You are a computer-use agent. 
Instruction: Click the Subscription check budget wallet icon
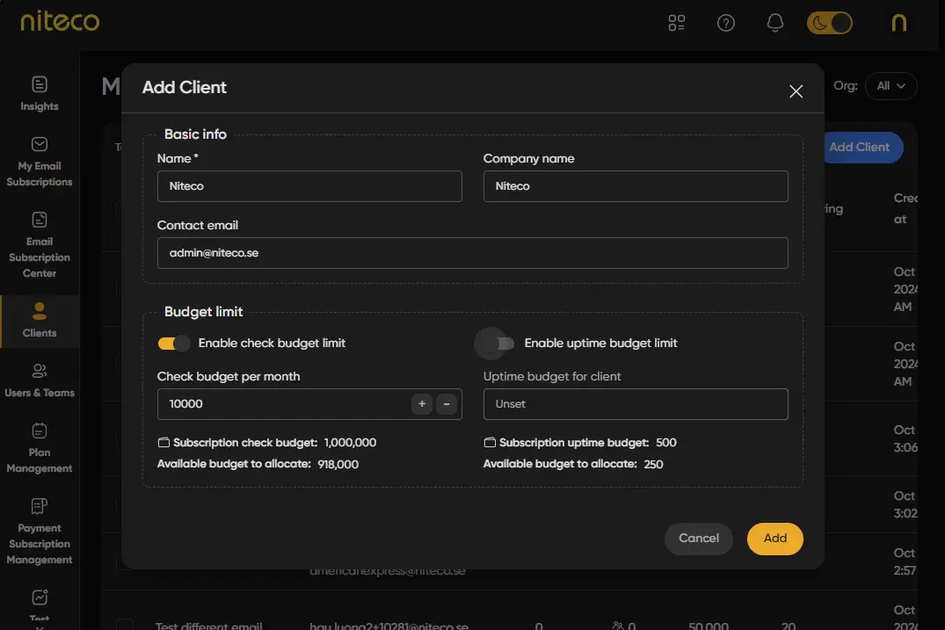click(164, 443)
